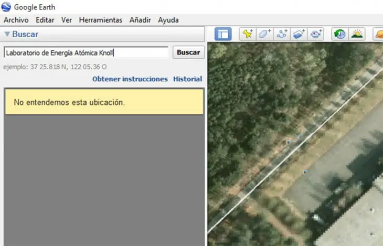Add a polygon using the toolbar icon
Image resolution: width=383 pixels, height=246 pixels.
(x=265, y=34)
